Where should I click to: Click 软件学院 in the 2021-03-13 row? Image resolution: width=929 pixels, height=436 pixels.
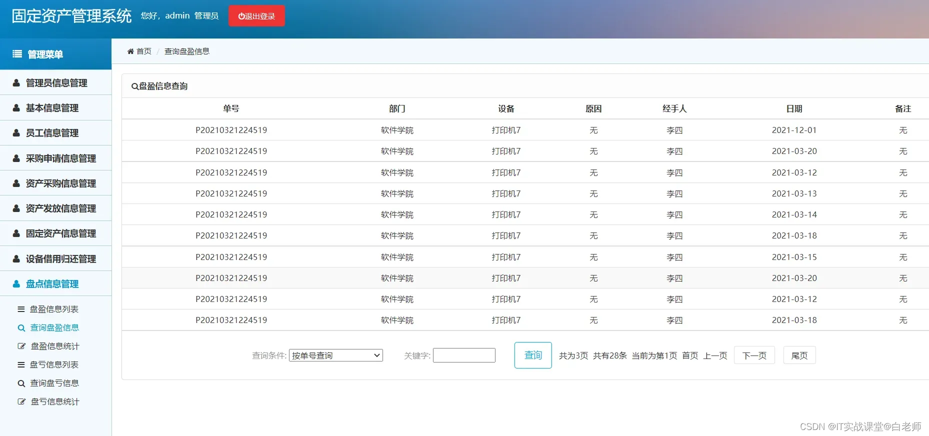(x=397, y=193)
